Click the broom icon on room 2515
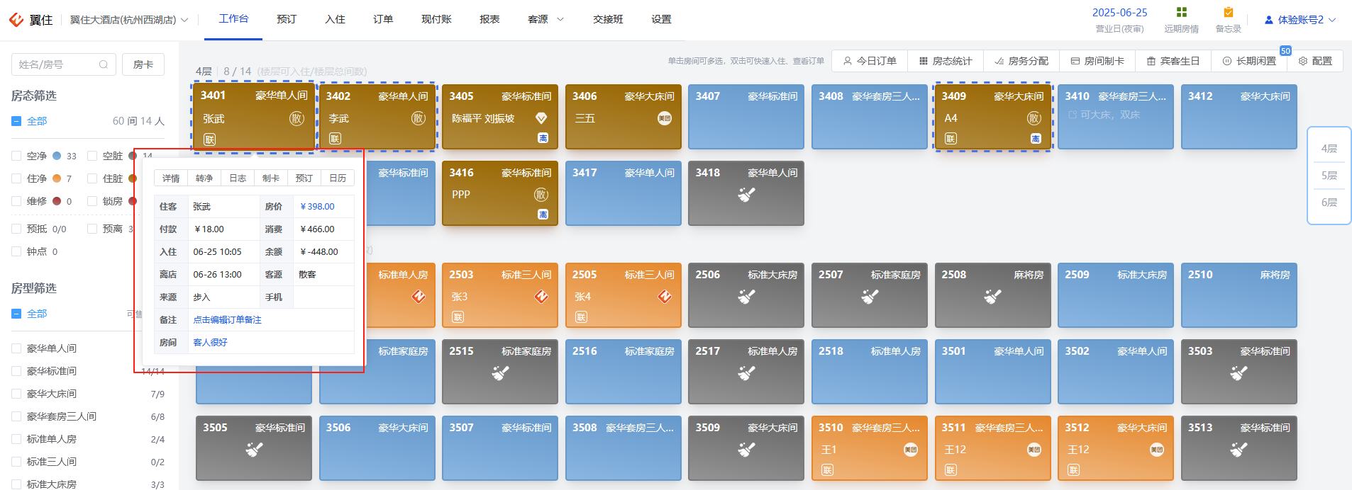 501,373
